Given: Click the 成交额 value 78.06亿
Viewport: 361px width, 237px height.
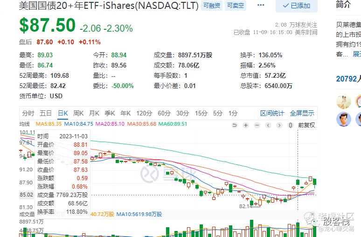Looking at the screenshot, I should [188, 65].
